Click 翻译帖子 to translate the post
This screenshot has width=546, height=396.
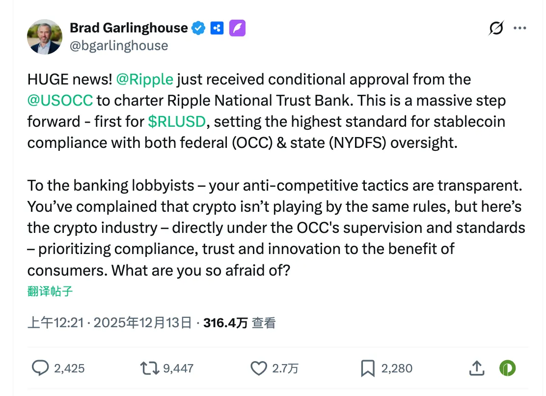click(49, 291)
